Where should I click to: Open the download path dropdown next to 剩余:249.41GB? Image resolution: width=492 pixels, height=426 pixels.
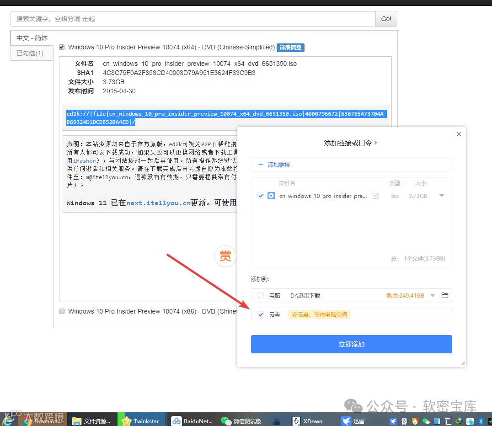433,295
